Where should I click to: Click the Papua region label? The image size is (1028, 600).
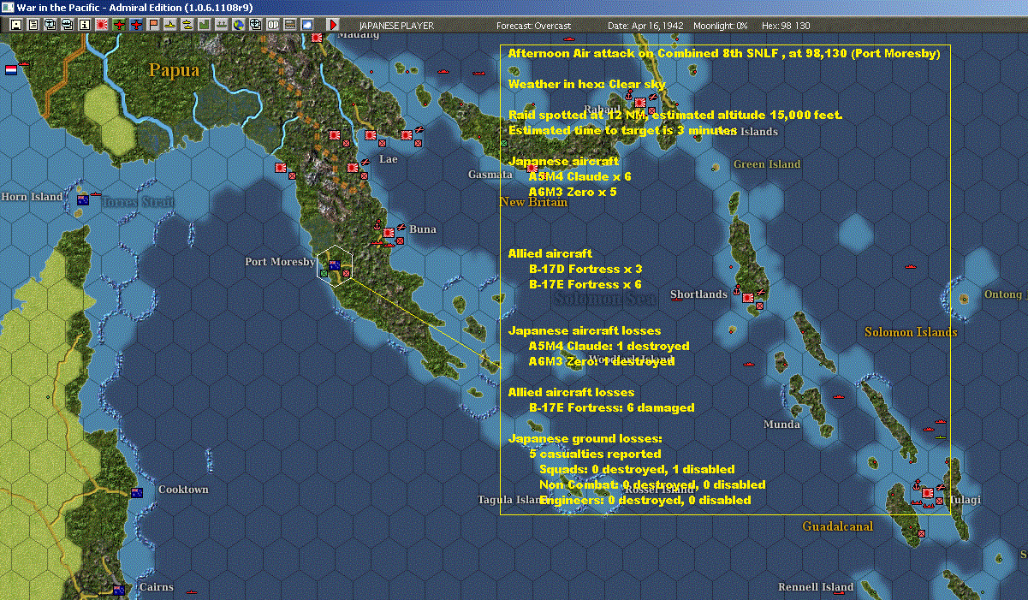coord(174,70)
